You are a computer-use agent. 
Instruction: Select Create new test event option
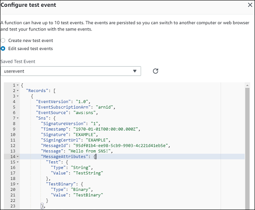[3, 40]
